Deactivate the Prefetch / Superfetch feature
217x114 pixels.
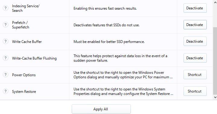pyautogui.click(x=195, y=25)
